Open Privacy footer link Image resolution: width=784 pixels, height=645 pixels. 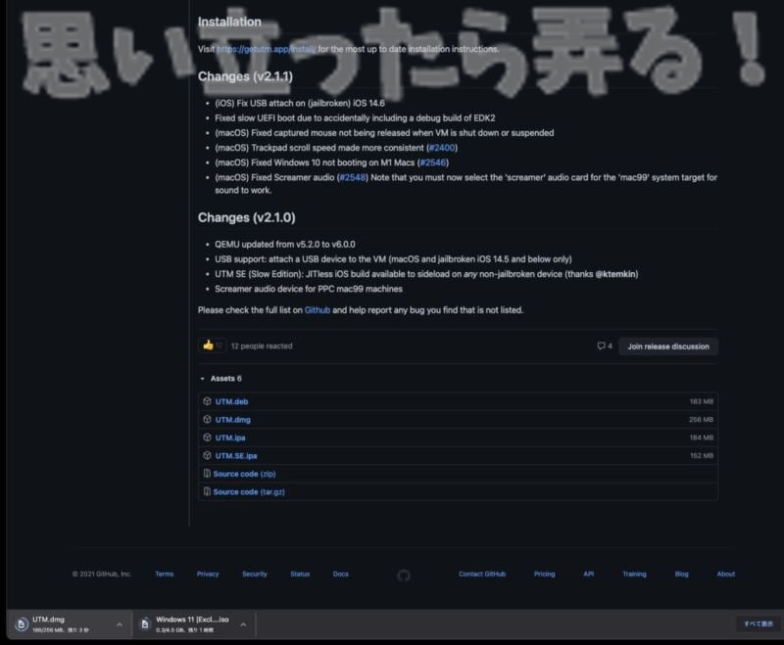(x=208, y=575)
